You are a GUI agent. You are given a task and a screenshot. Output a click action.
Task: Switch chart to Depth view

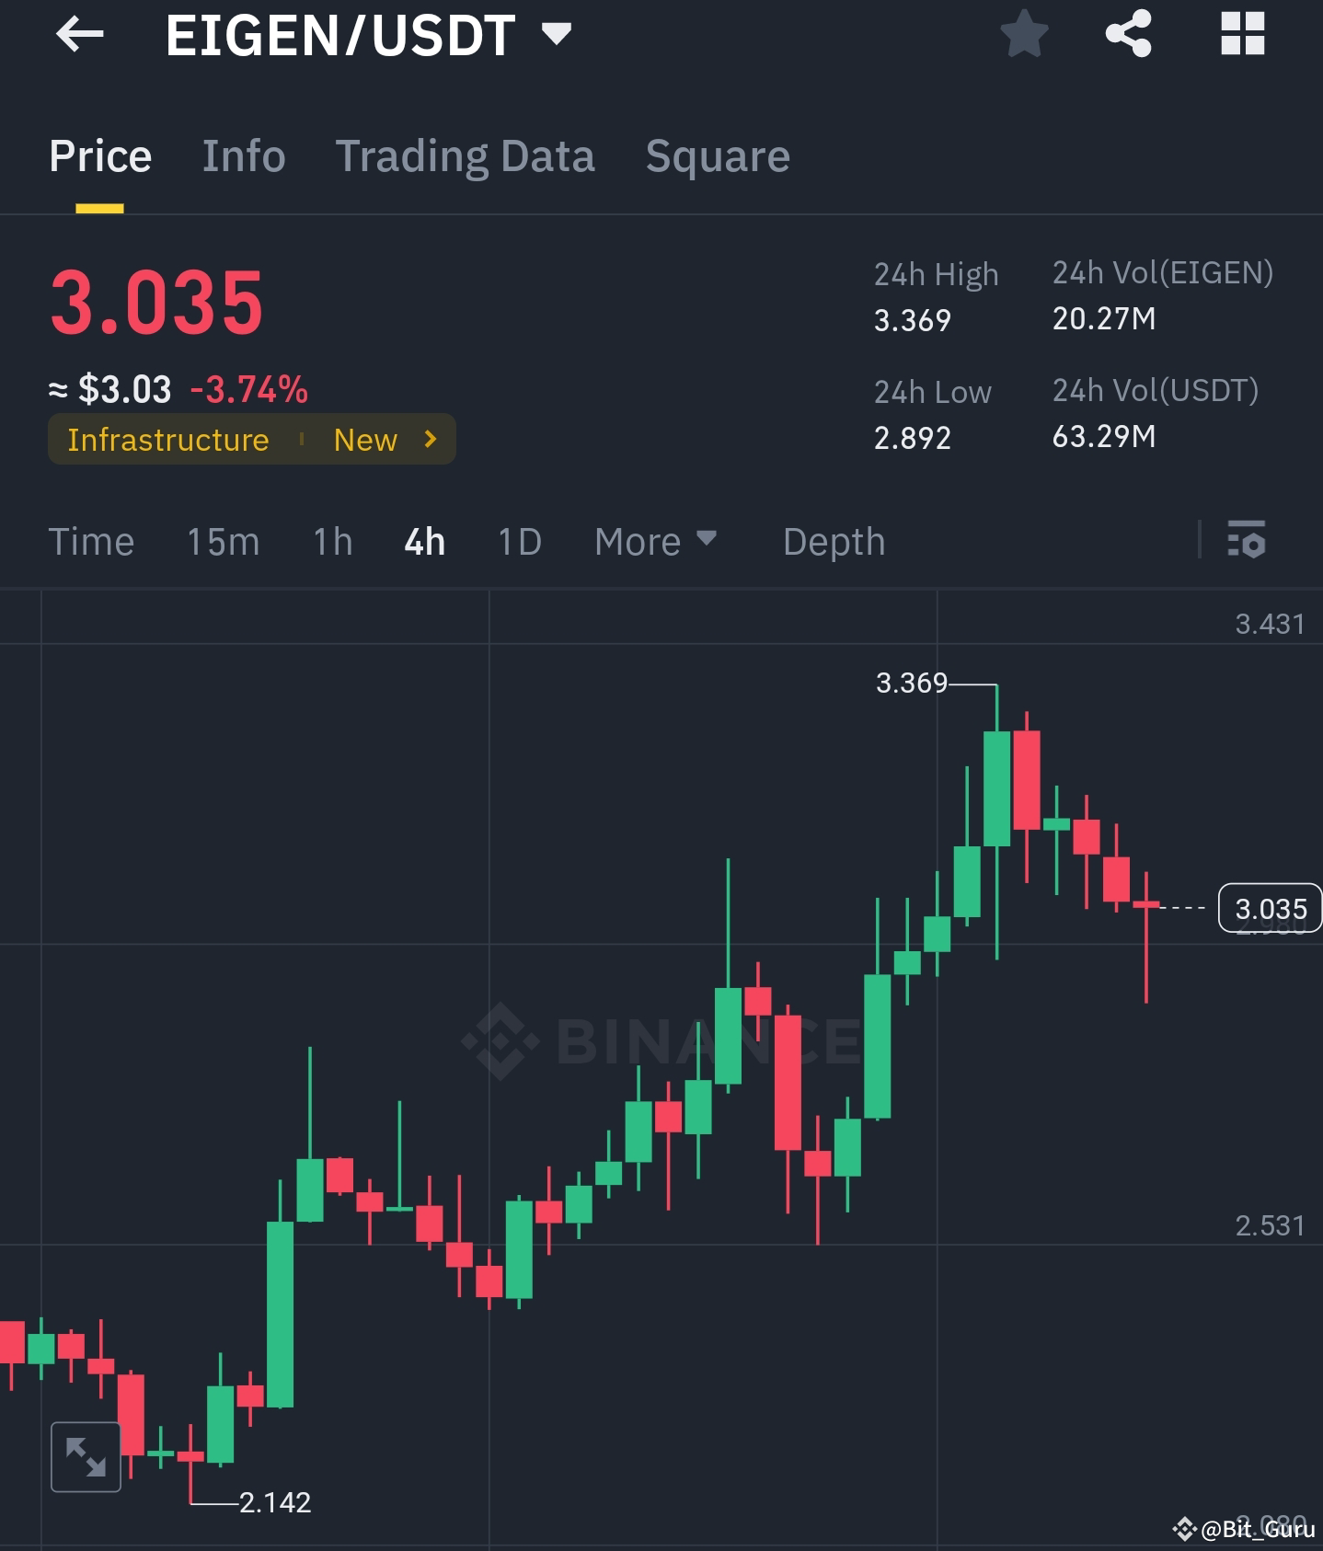click(833, 543)
